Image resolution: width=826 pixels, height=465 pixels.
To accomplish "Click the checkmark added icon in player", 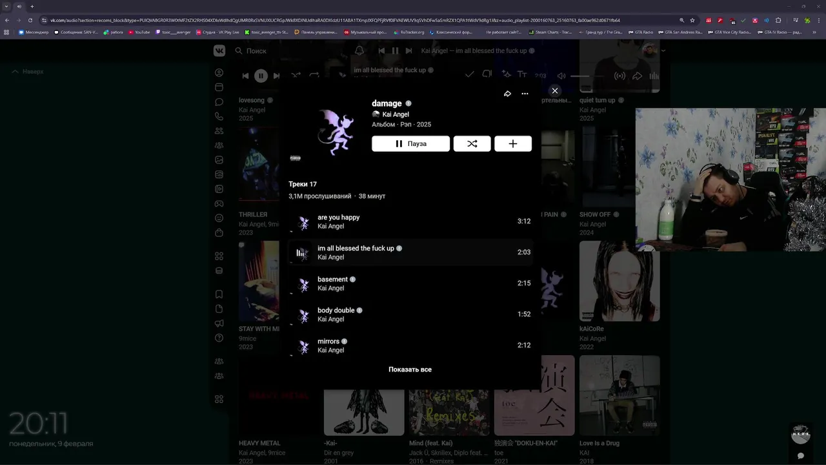I will [469, 75].
